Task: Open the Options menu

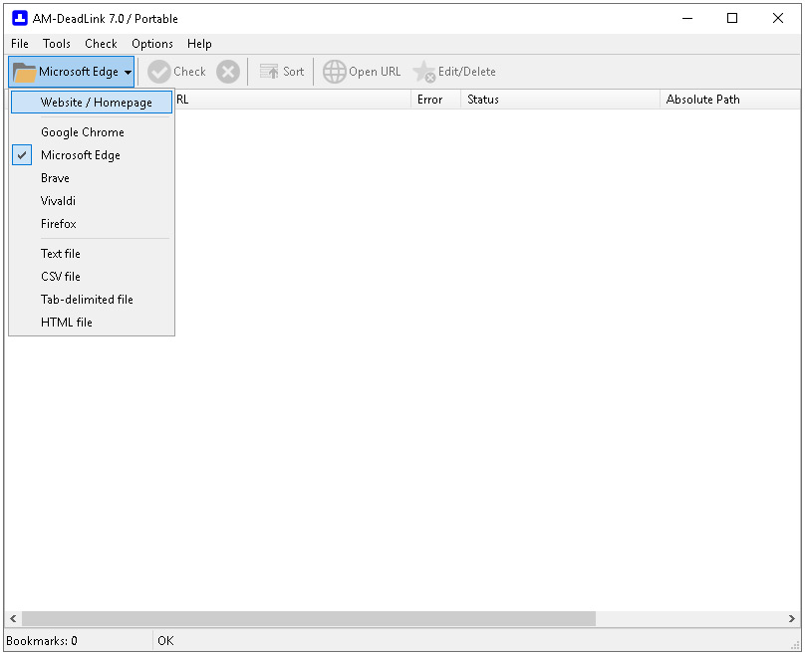Action: 152,44
